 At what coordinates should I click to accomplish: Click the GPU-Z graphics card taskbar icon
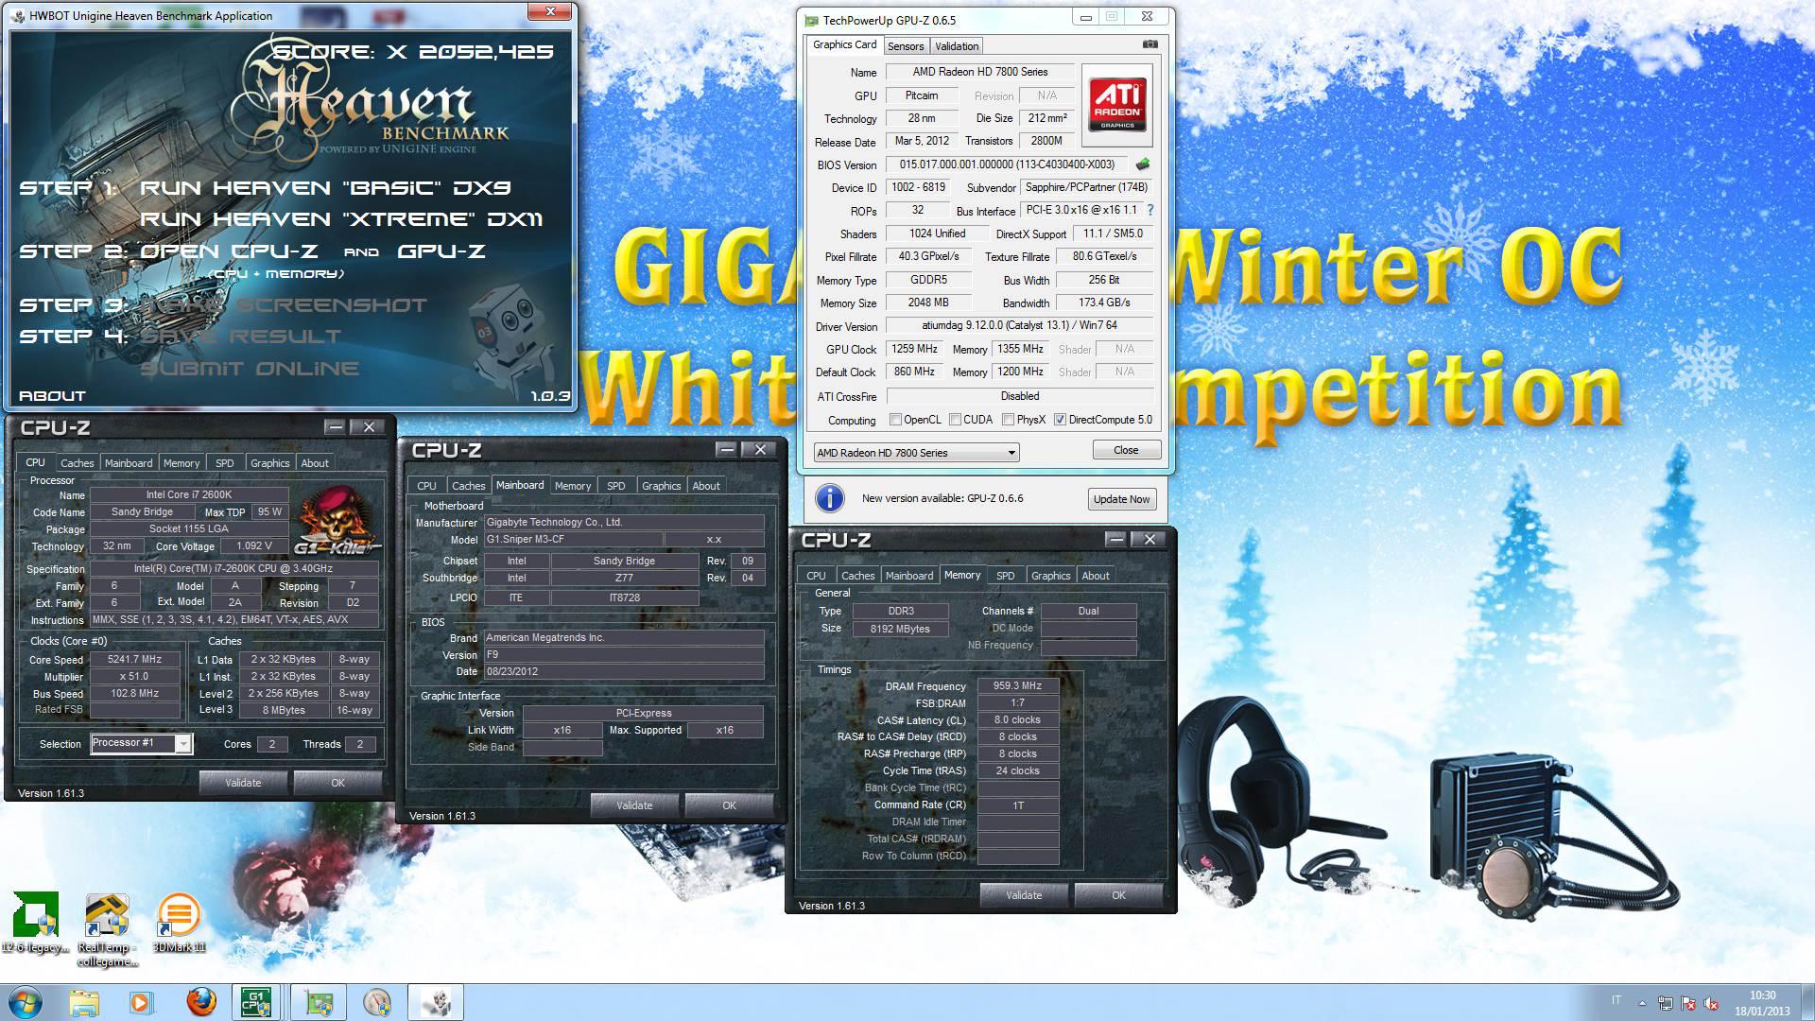point(319,1002)
